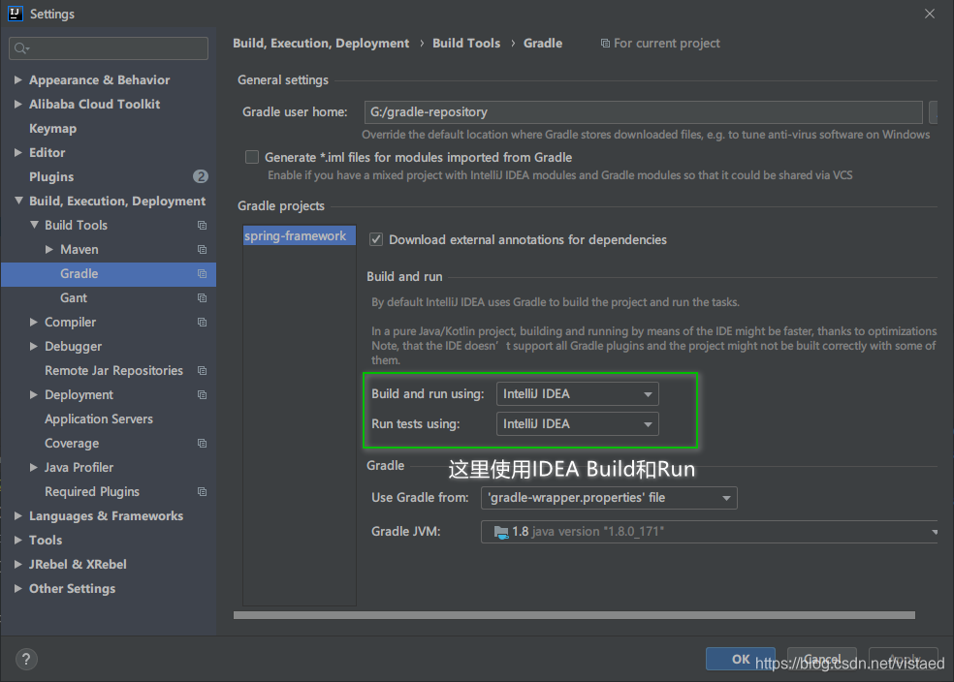Open the Use Gradle from dropdown

[609, 498]
